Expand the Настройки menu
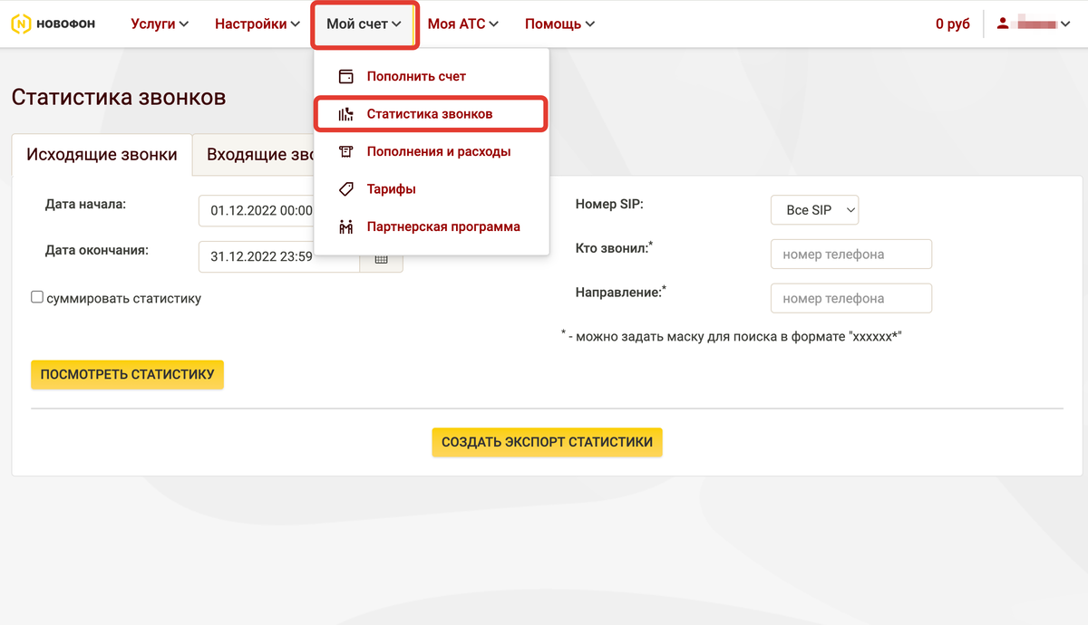This screenshot has height=625, width=1088. 257,24
